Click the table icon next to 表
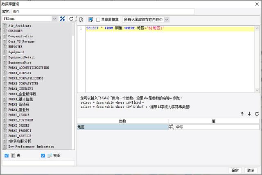This screenshot has width=262, height=175. tap(13, 156)
